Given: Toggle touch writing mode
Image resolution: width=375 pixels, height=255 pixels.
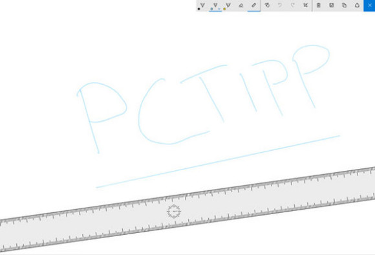Looking at the screenshot, I should coord(267,5).
